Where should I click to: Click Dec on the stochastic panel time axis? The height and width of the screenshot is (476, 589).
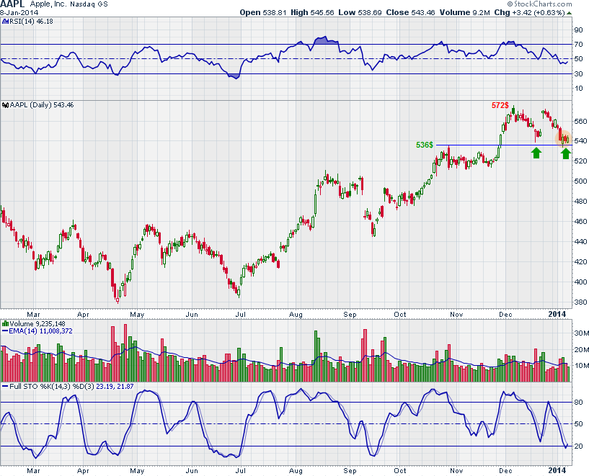[x=505, y=471]
